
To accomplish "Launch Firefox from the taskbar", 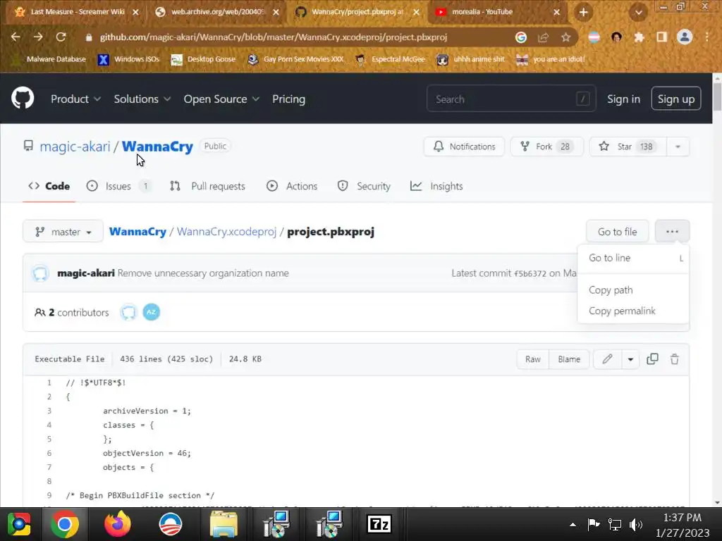I will 118,524.
